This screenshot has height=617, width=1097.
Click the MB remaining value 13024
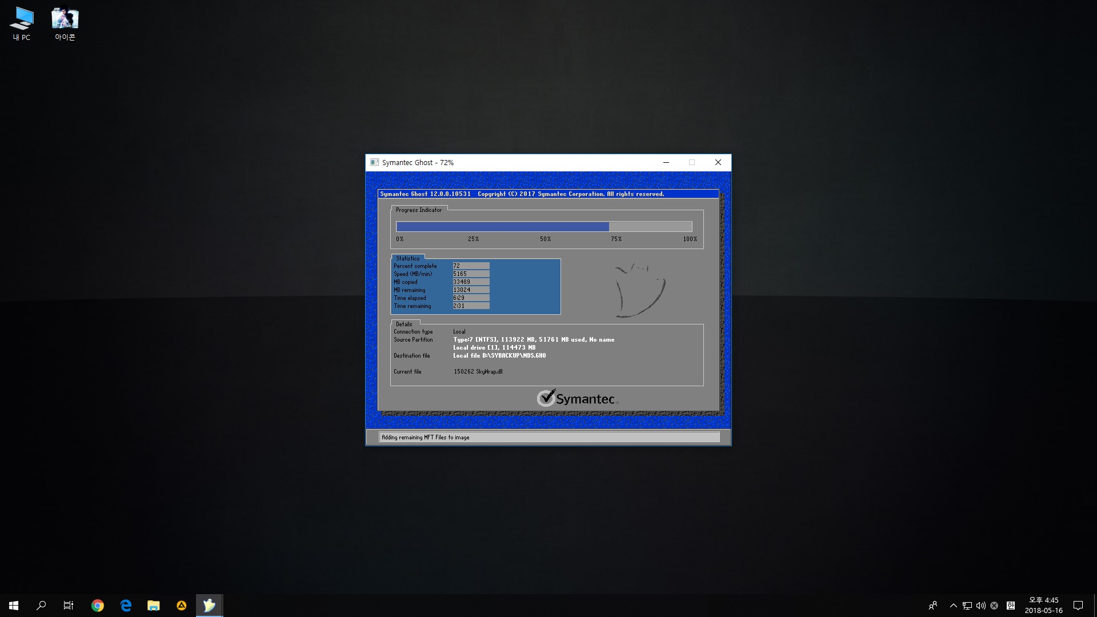tap(471, 290)
